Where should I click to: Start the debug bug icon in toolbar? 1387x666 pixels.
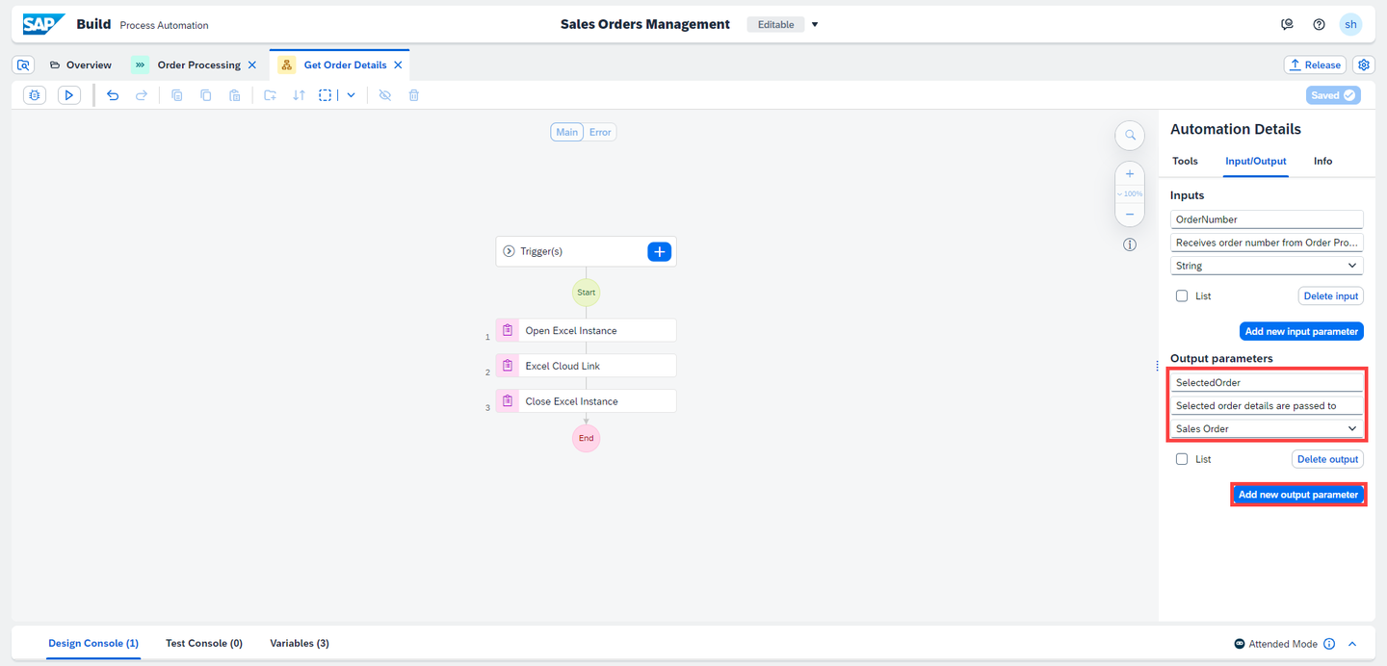(x=35, y=95)
